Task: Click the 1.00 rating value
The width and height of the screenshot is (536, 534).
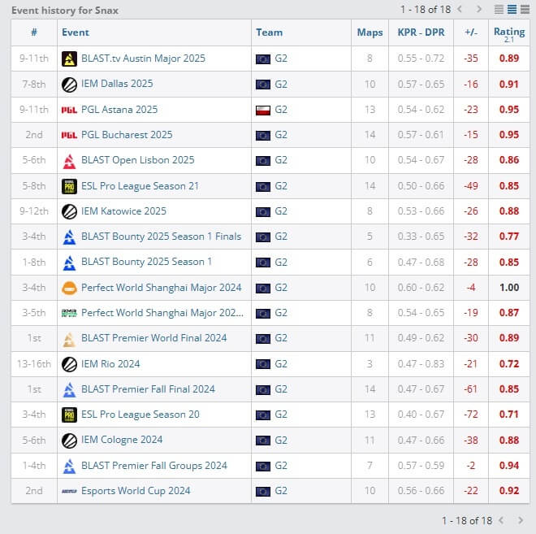Action: pyautogui.click(x=509, y=288)
